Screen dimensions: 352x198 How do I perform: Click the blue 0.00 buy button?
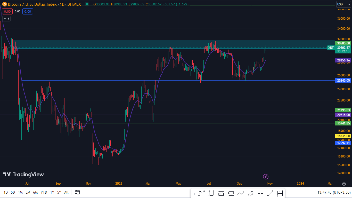click(x=28, y=11)
